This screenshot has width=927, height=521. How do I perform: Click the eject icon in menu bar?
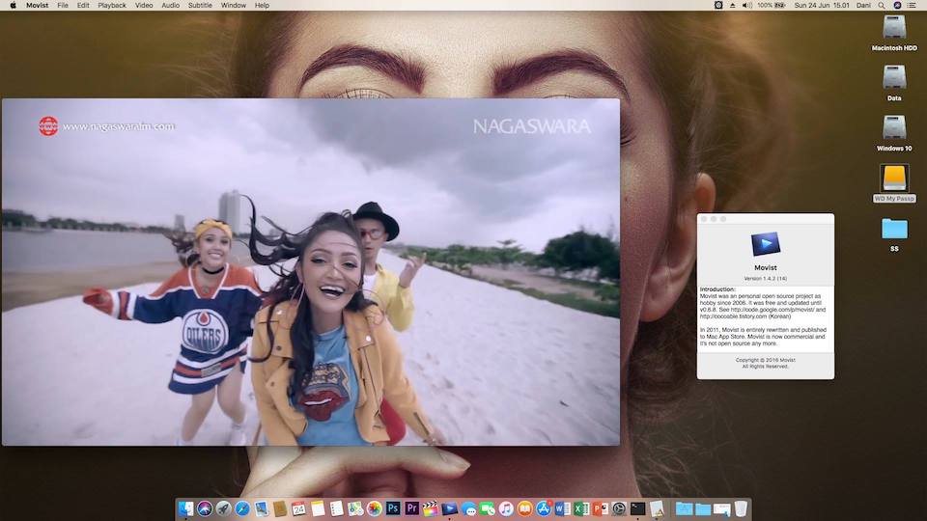pyautogui.click(x=733, y=6)
